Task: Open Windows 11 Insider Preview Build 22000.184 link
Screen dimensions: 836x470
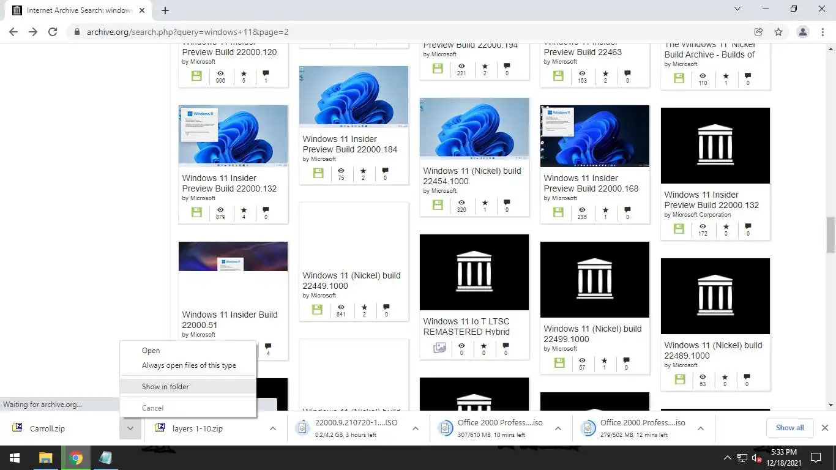Action: 350,144
